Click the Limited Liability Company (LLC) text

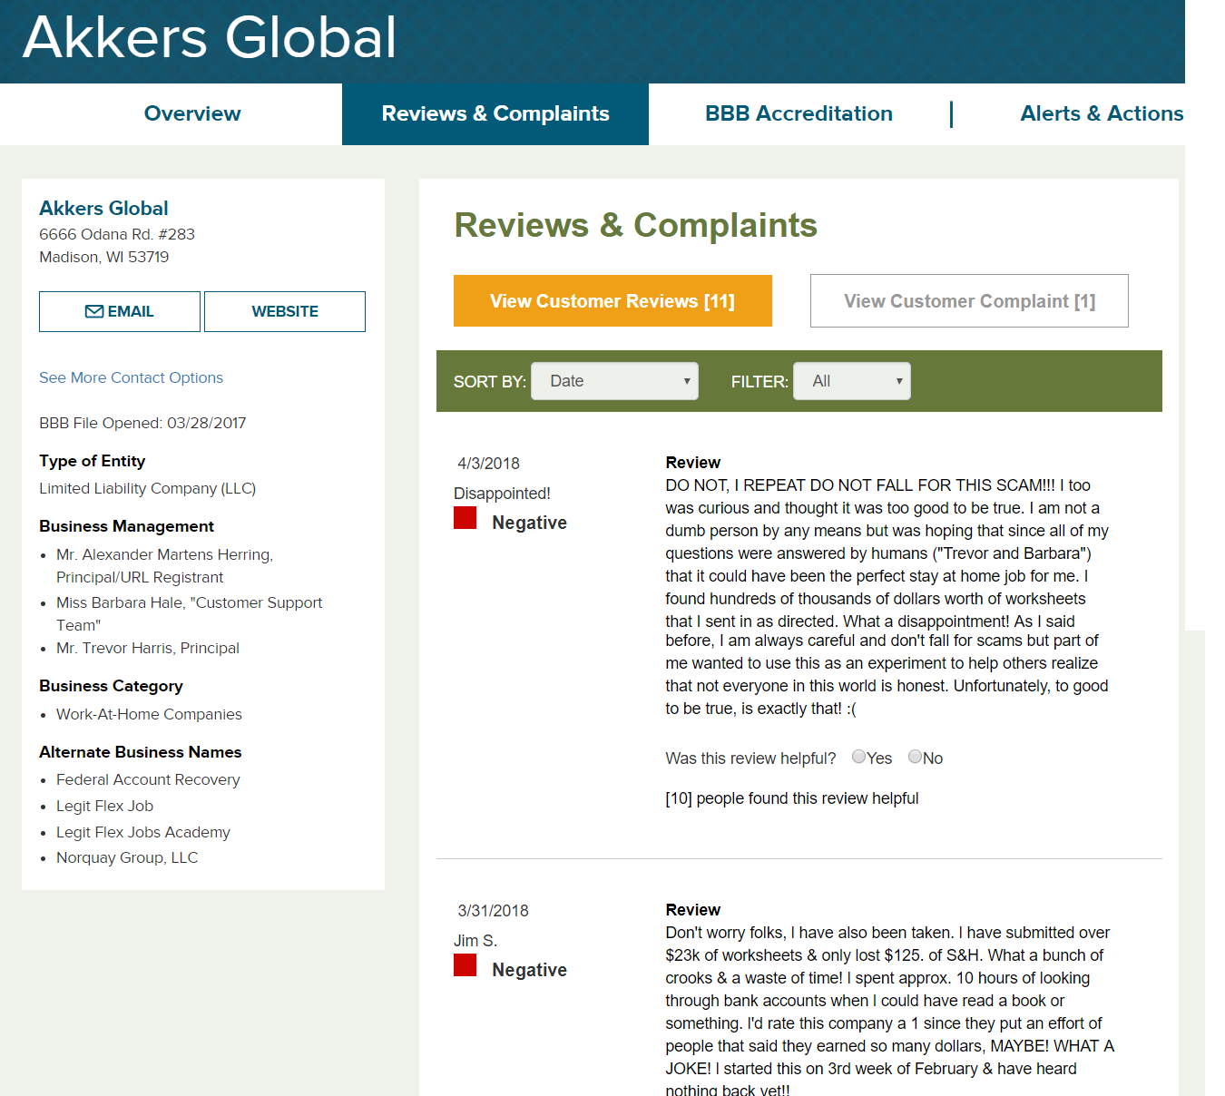click(147, 488)
